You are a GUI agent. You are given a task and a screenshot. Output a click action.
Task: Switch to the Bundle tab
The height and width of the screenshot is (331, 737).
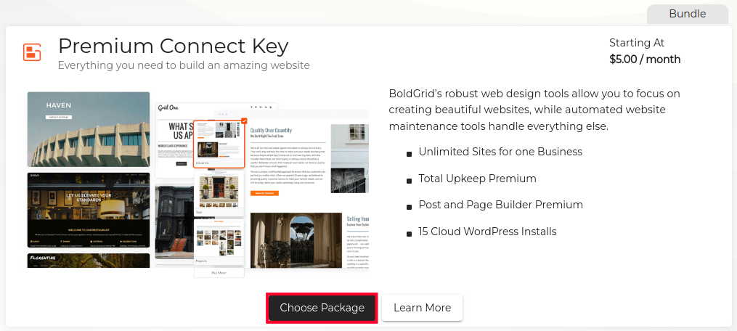(x=687, y=14)
